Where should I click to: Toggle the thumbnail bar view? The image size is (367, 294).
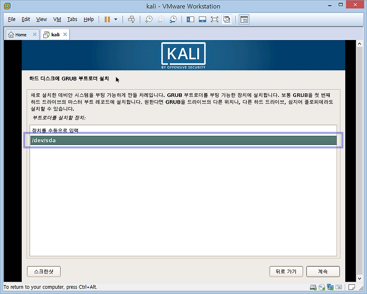202,19
